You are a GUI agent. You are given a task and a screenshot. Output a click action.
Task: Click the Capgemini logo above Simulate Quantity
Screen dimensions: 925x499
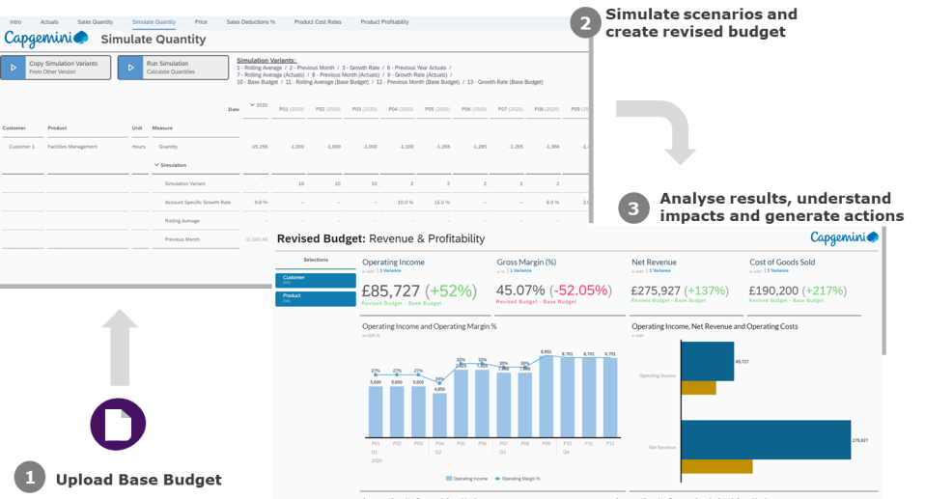(46, 39)
